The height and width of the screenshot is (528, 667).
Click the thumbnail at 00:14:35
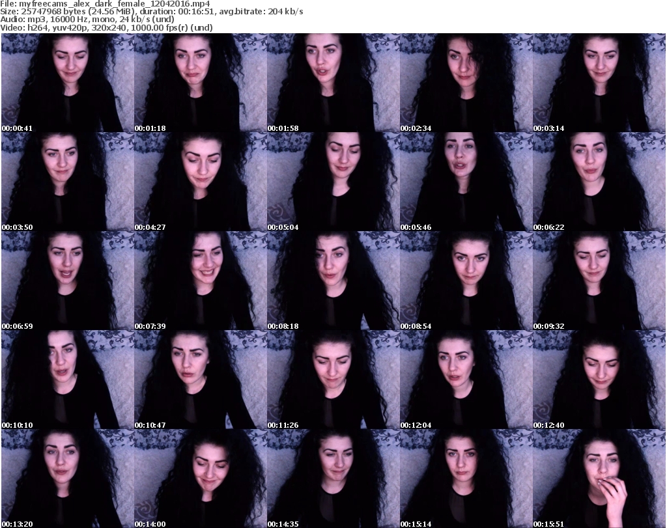click(333, 479)
